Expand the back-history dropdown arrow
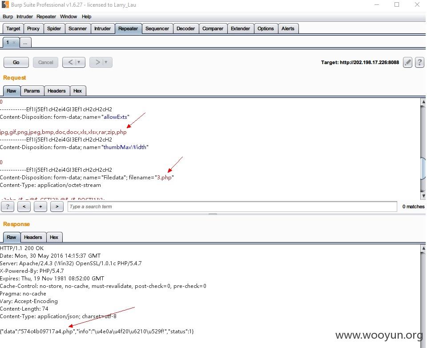The width and height of the screenshot is (427, 348). click(79, 62)
